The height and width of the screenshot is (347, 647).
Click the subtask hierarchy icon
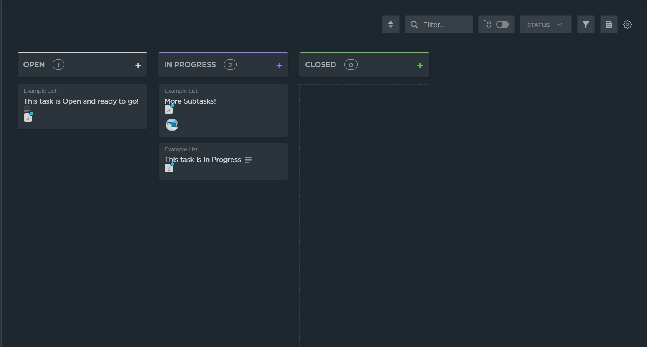487,24
